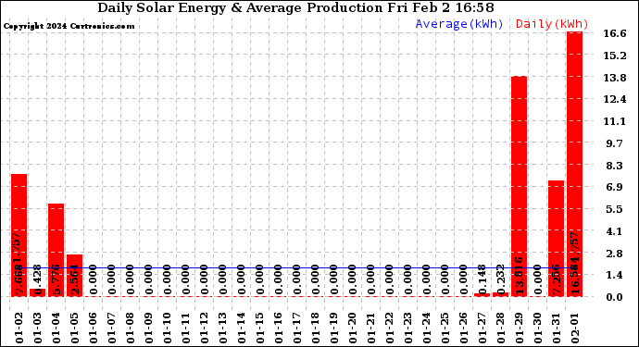Click the value label 0.148
The height and width of the screenshot is (347, 639).
[x=482, y=279]
